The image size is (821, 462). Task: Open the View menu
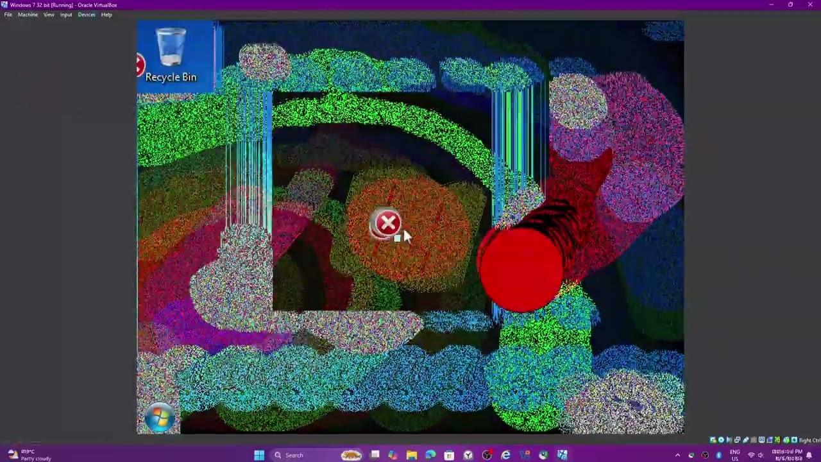click(49, 14)
